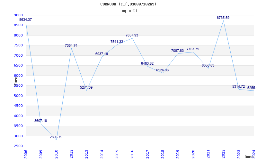Click the x-axis year label 2012
257x160 pixels.
coord(71,154)
